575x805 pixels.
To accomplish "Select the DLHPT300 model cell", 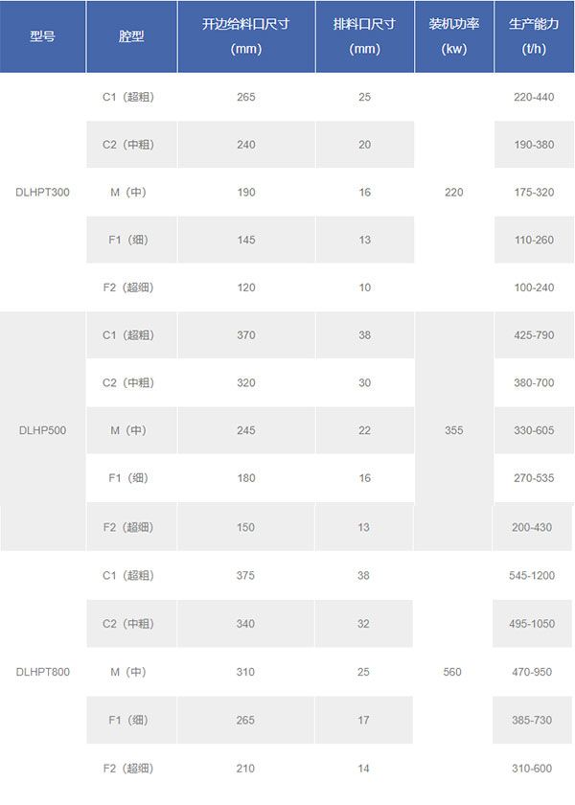I will tap(42, 193).
